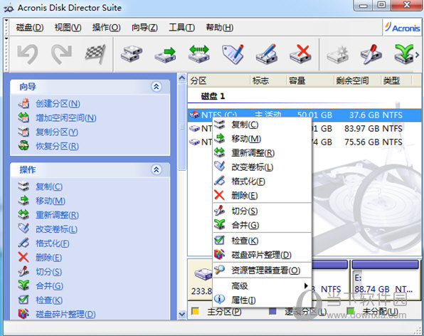Open the 视图(V) menu
Viewport: 424px width, 336px height.
[x=68, y=27]
